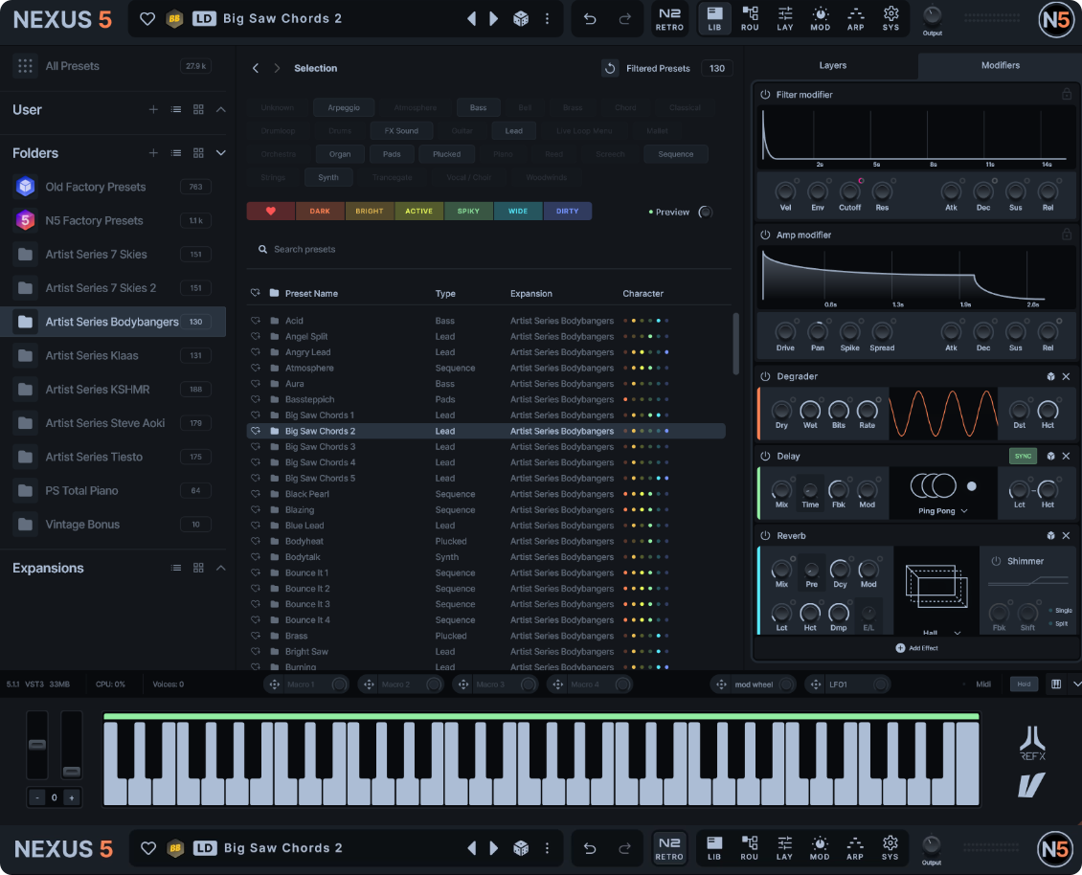Navigate back in the Selection browser
Image resolution: width=1082 pixels, height=875 pixels.
[x=256, y=68]
